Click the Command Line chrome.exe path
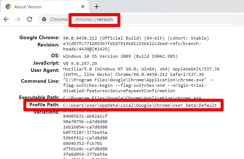 [135, 80]
